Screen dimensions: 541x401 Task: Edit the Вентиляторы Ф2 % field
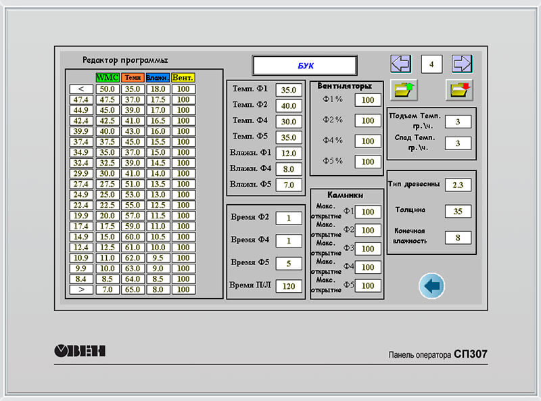pos(368,120)
